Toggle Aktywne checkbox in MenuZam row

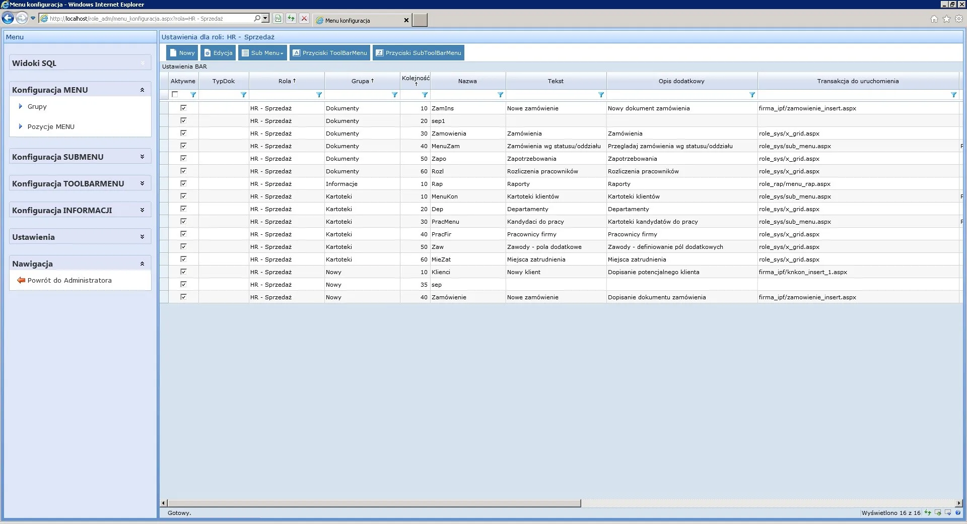pyautogui.click(x=183, y=146)
